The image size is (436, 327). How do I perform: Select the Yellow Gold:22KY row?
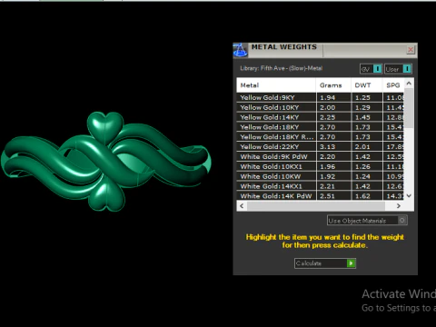[x=320, y=146]
